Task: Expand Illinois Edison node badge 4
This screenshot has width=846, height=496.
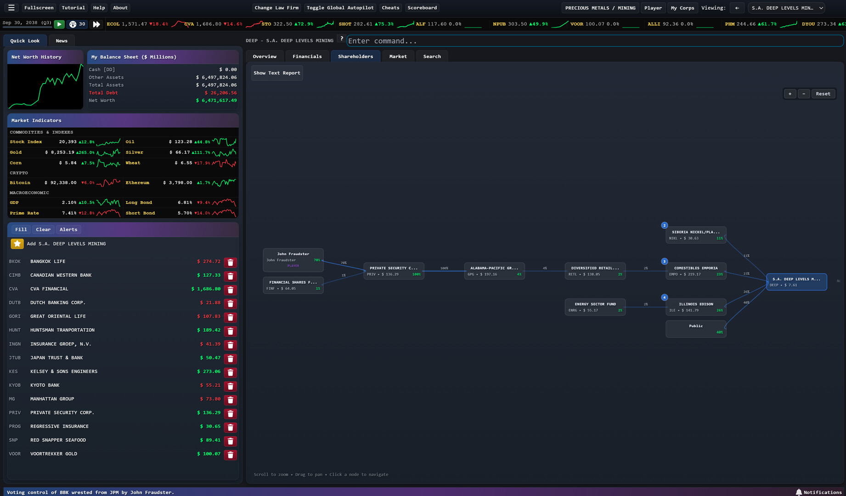Action: 664,298
